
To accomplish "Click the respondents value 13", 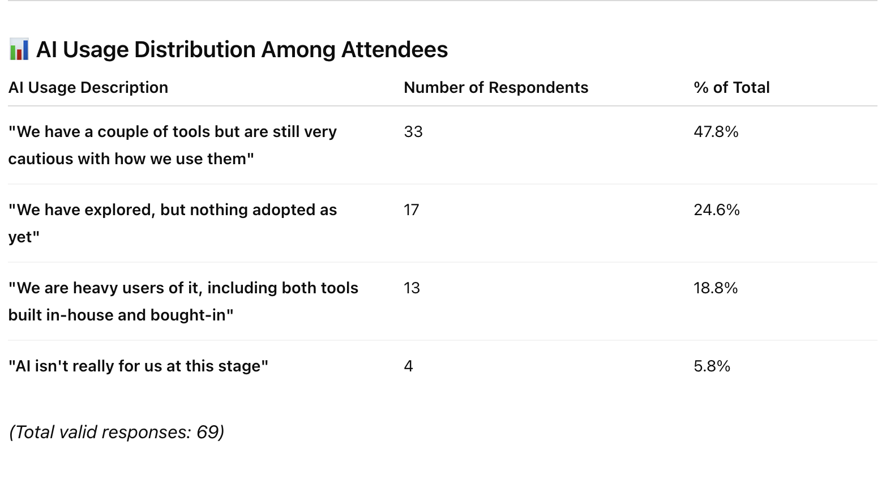I will [412, 288].
